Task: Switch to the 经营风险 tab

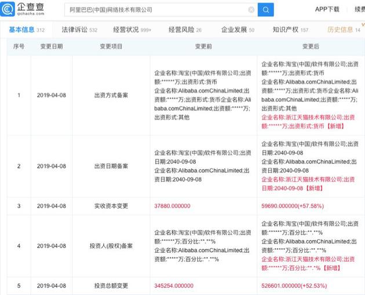Action: 185,30
